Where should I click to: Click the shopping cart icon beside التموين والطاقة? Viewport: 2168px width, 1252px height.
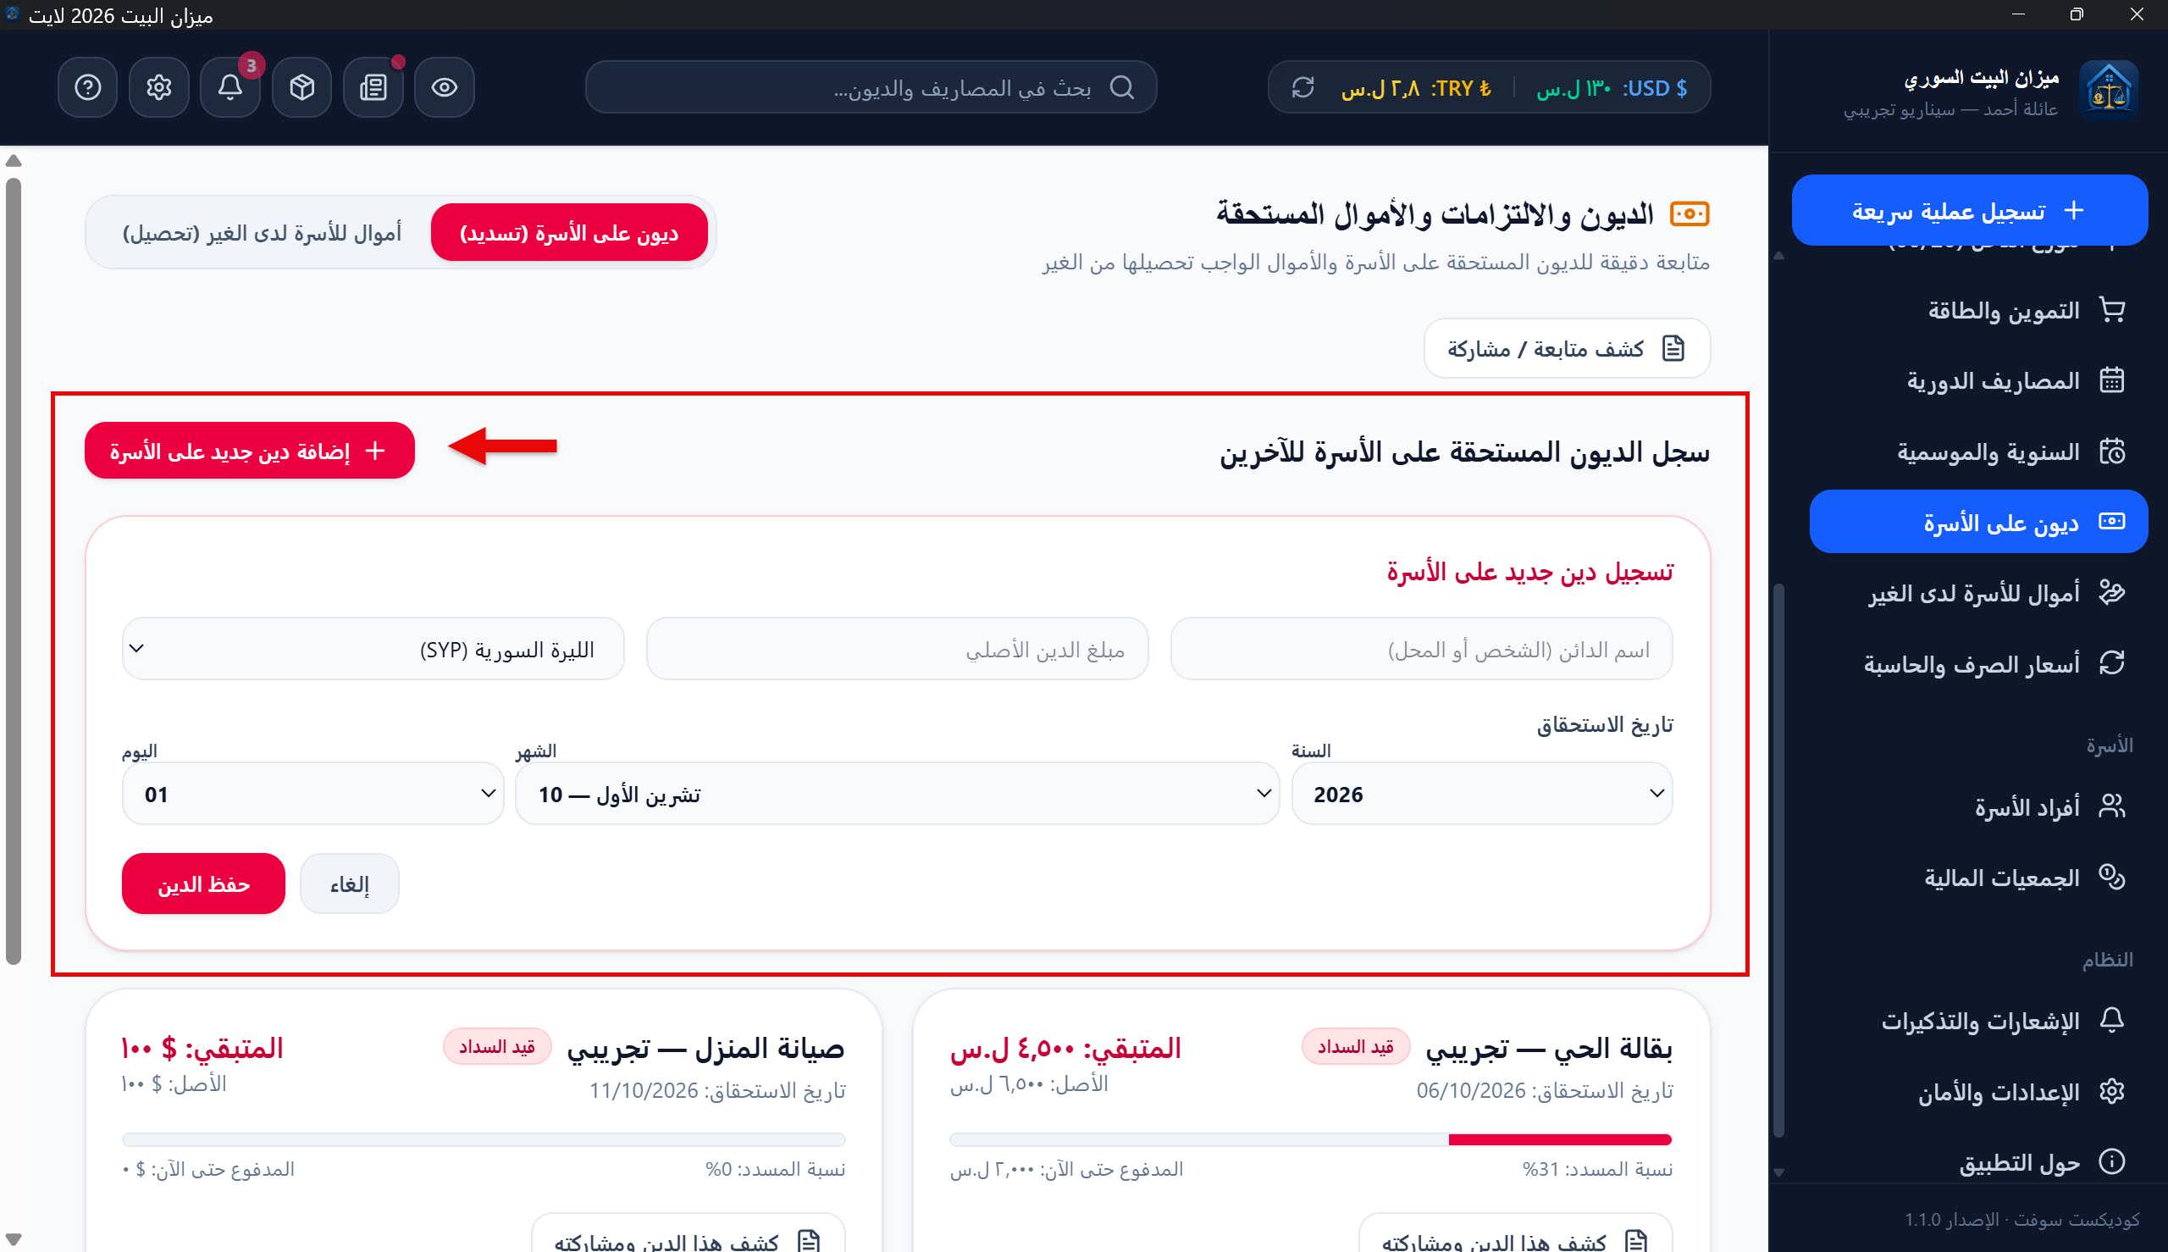pos(2112,309)
